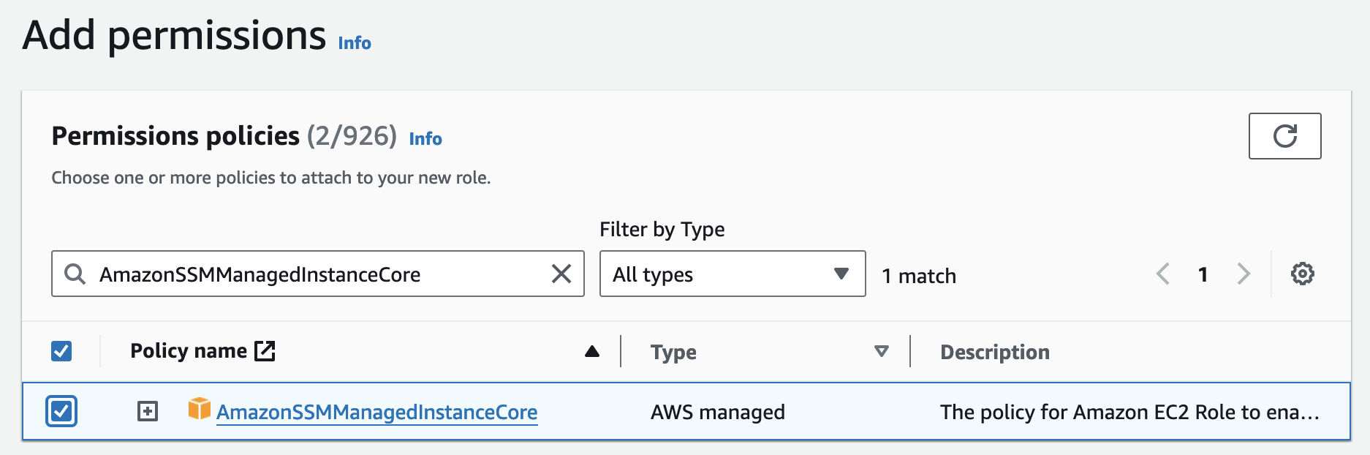Click the magnifier icon in search box
Viewport: 1370px width, 455px height.
[x=75, y=274]
